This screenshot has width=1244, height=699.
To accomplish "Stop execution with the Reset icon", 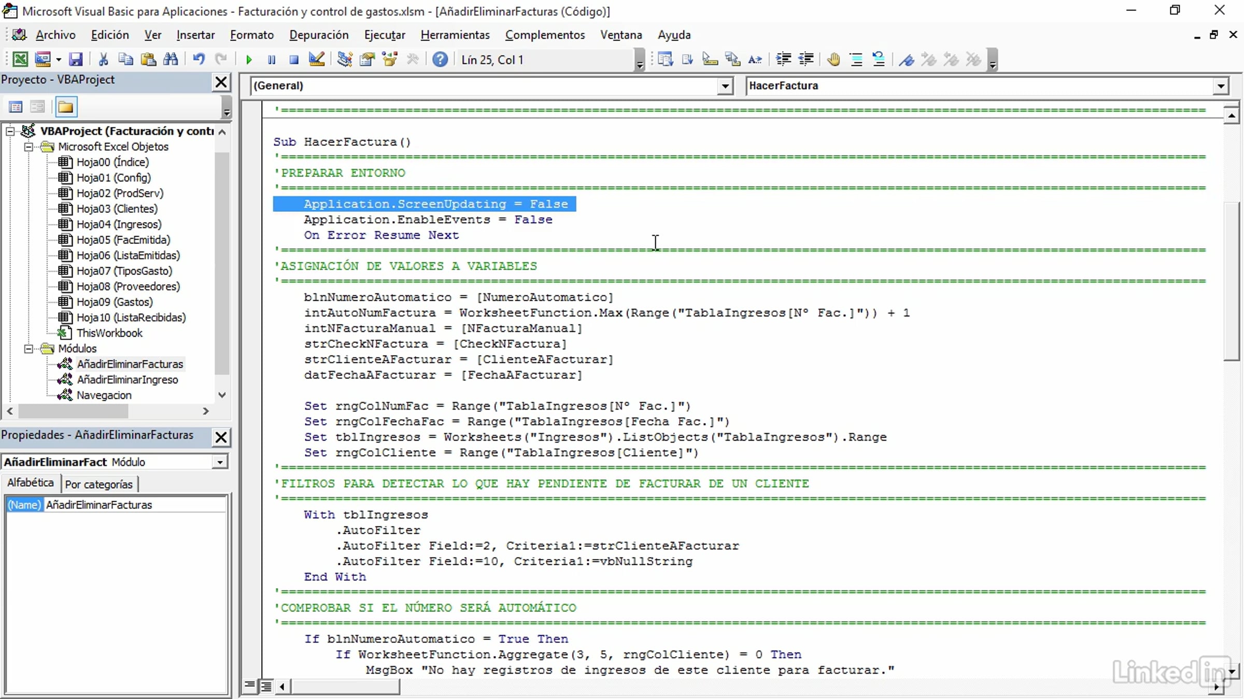I will [294, 60].
